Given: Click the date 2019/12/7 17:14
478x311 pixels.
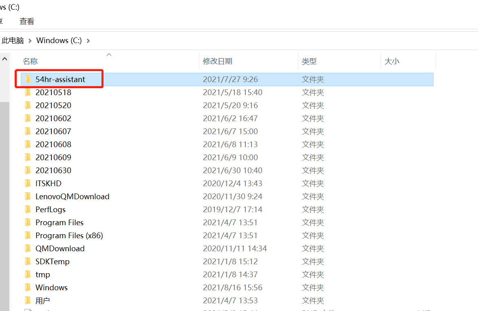Looking at the screenshot, I should tap(233, 209).
